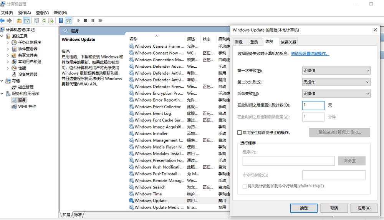The image size is (384, 220).
Task: Click the Refresh icon in the toolbar
Action: click(44, 20)
